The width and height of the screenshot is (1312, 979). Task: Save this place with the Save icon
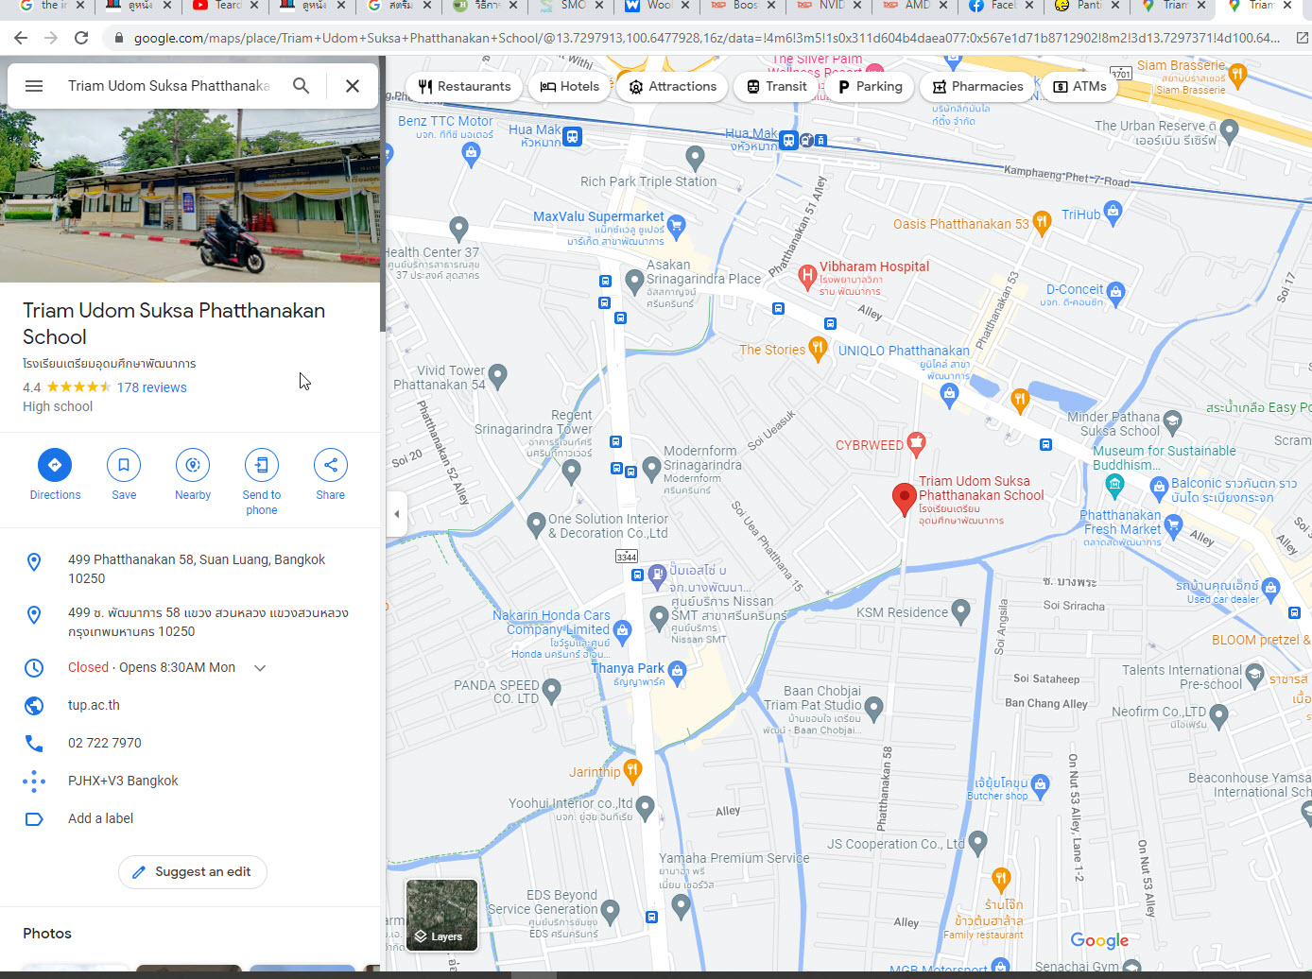click(x=124, y=465)
